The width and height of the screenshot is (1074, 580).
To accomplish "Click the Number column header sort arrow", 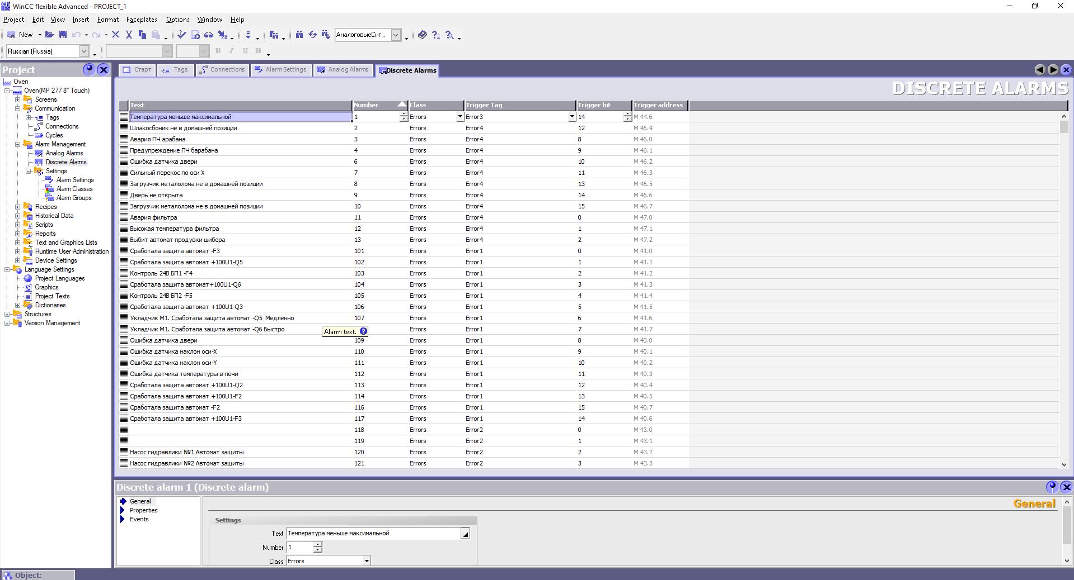I will coord(402,104).
